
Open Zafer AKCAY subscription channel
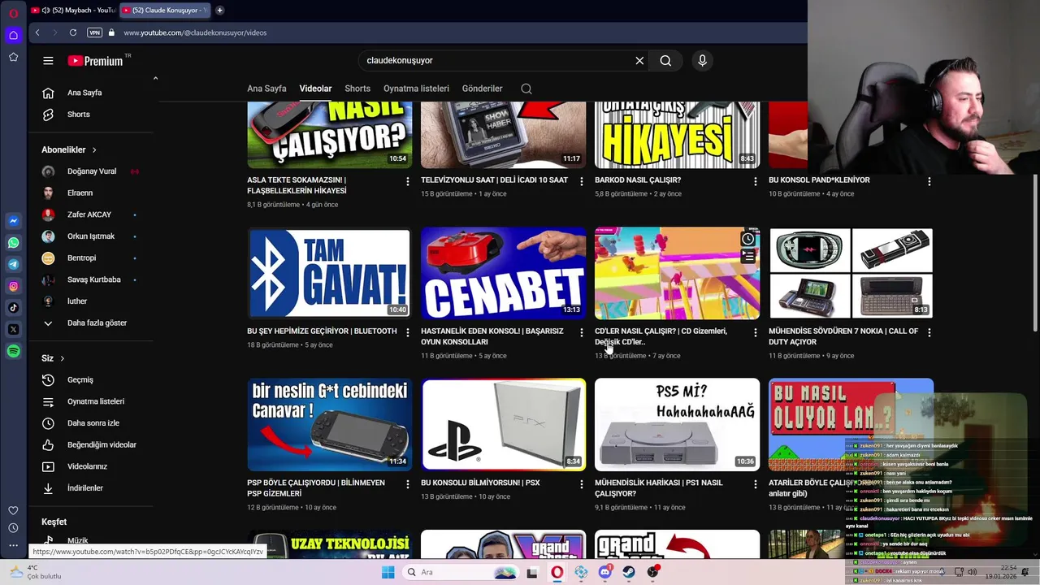pyautogui.click(x=89, y=214)
